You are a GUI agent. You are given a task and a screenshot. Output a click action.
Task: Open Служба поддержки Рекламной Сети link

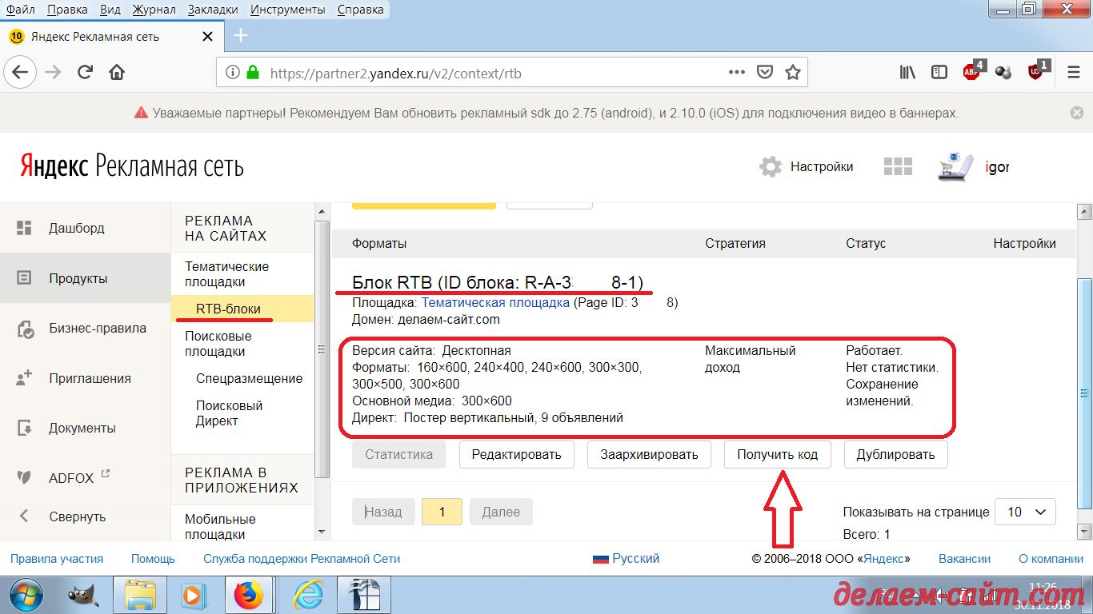[x=302, y=559]
